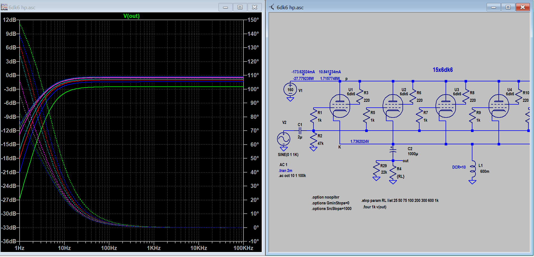Screen dimensions: 534x257
Task: Click the 1.7362024V node voltage label
Action: click(x=360, y=142)
